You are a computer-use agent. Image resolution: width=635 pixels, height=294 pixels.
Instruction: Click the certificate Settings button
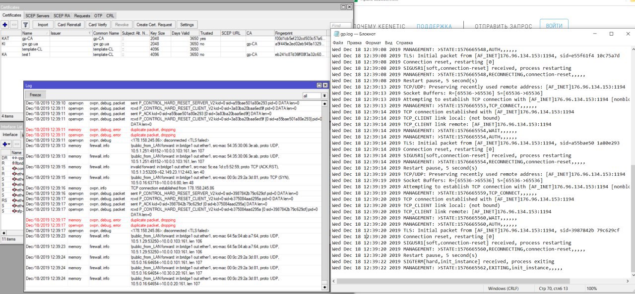tap(187, 25)
